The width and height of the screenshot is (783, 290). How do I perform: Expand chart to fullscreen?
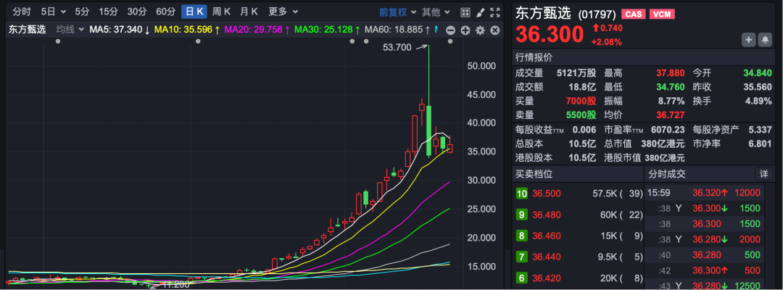coord(495,12)
